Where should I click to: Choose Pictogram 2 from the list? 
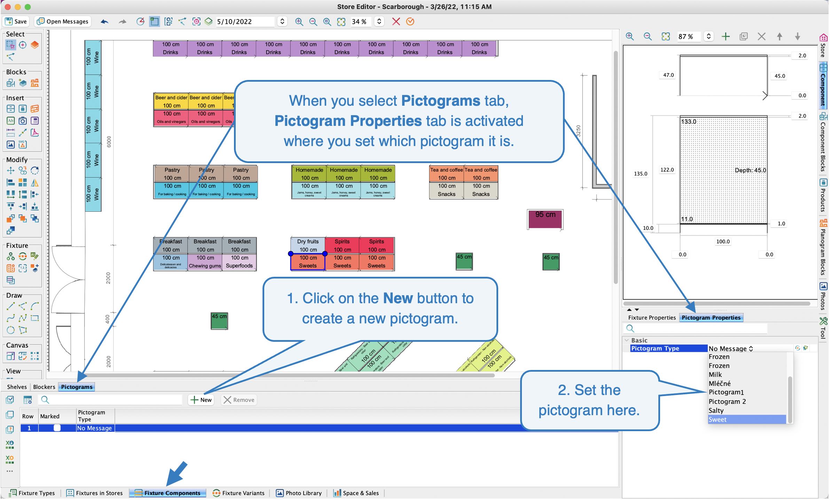pos(747,401)
